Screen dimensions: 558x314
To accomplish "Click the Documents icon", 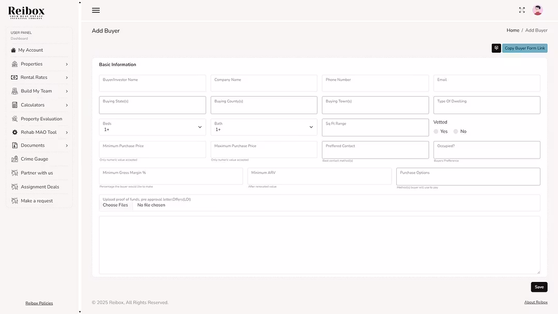I will click(x=14, y=146).
